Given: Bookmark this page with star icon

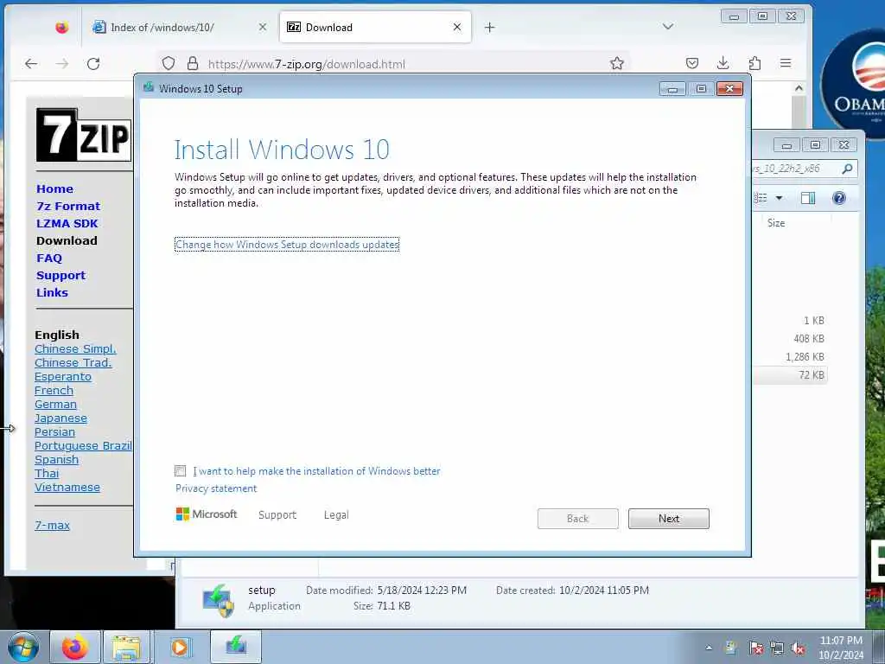Looking at the screenshot, I should (617, 63).
